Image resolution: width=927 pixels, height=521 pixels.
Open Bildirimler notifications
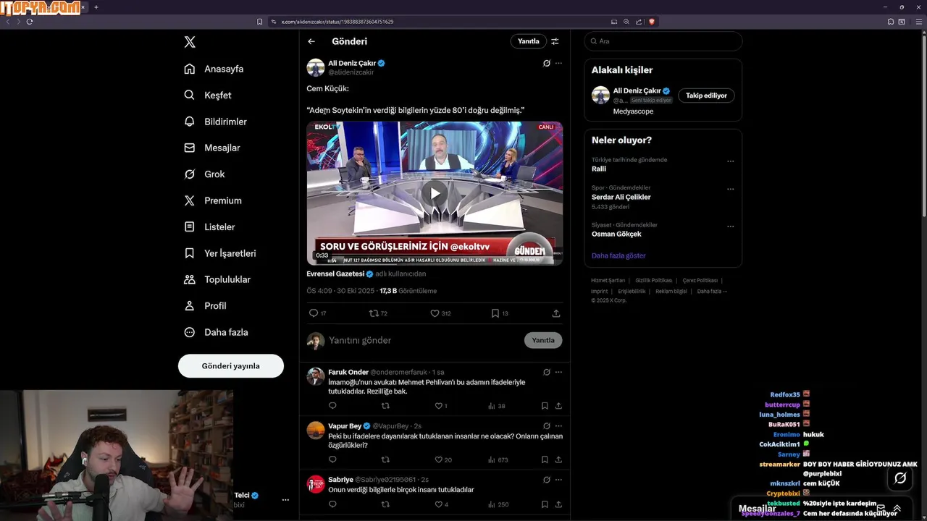click(215, 122)
